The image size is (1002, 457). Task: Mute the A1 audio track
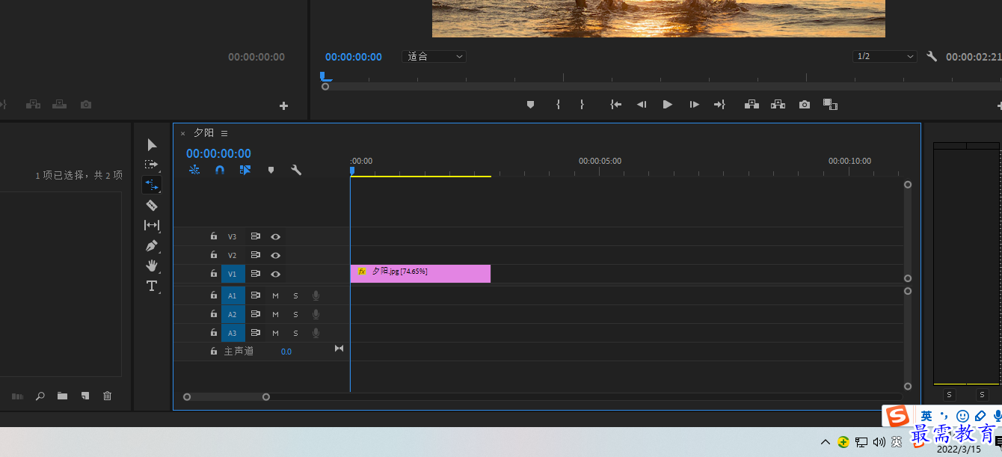pyautogui.click(x=275, y=295)
